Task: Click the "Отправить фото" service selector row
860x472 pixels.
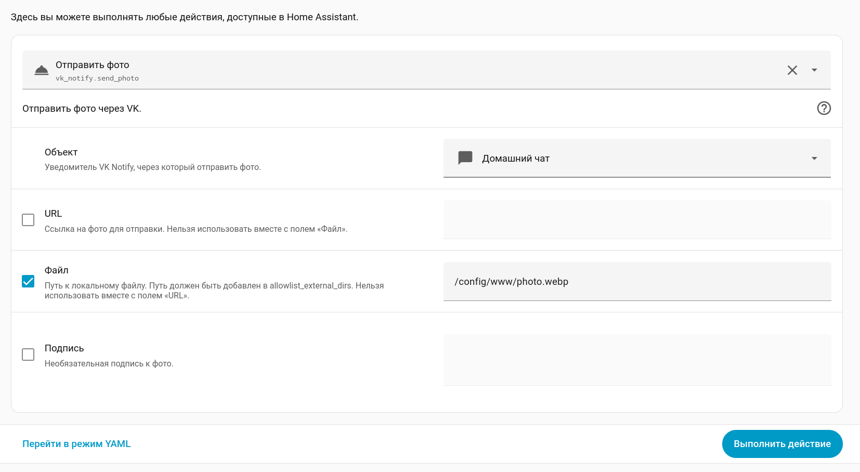Action: pos(364,70)
